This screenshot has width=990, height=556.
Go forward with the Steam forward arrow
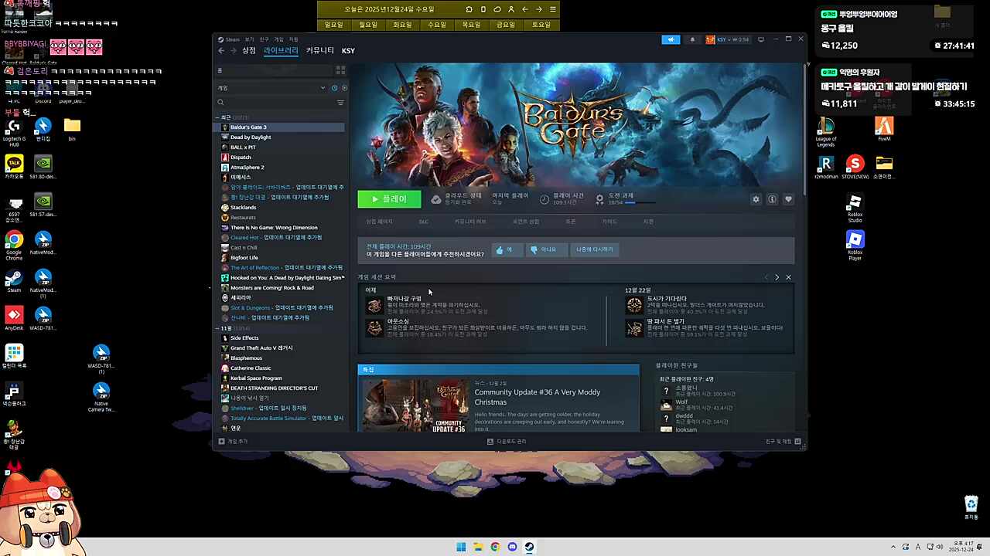pyautogui.click(x=232, y=51)
